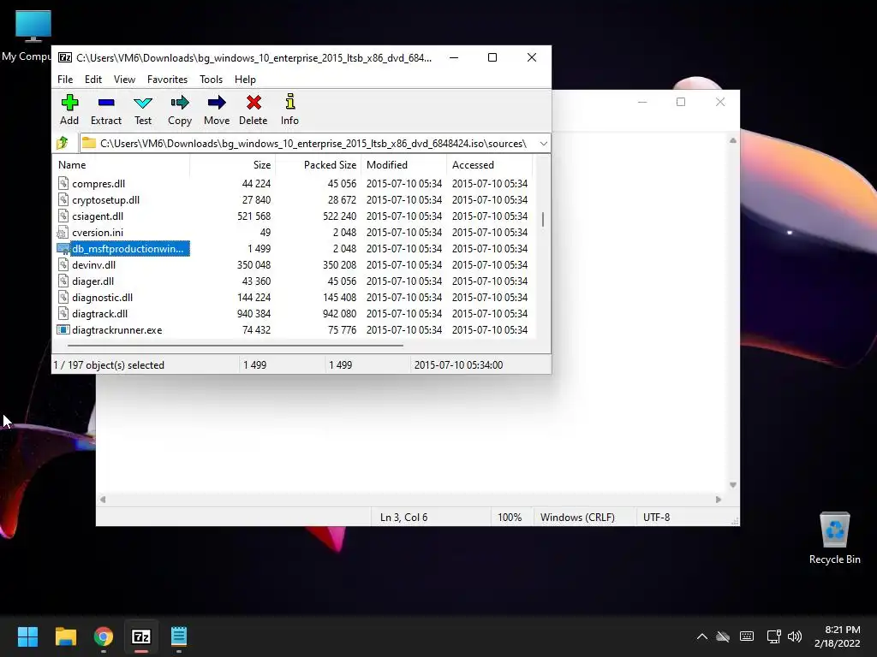The width and height of the screenshot is (877, 657).
Task: Select diagnostic.dll file icon
Action: pyautogui.click(x=63, y=297)
